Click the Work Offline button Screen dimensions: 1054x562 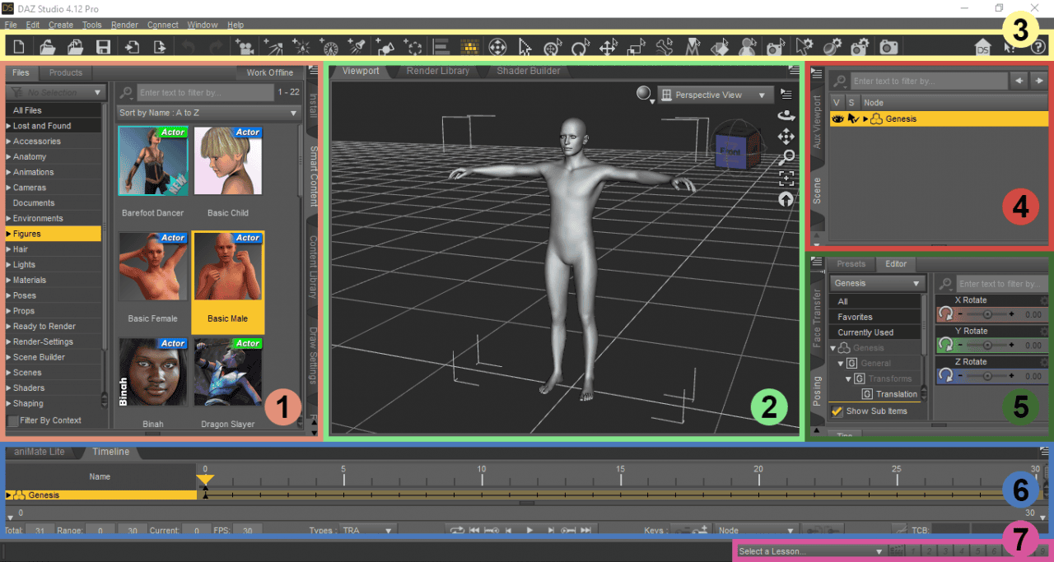click(x=268, y=72)
